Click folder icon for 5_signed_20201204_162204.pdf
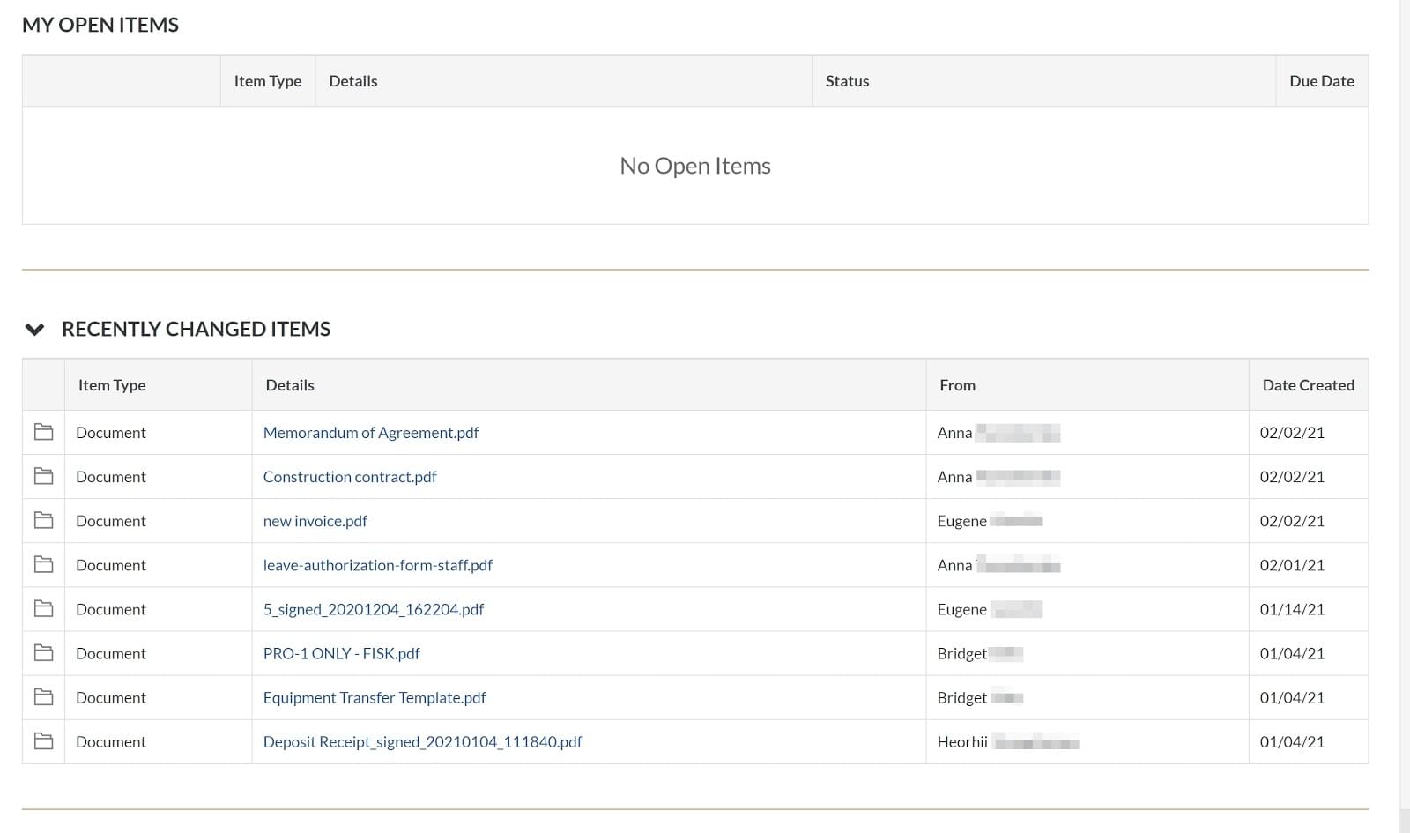Viewport: 1410px width, 833px height. [x=43, y=608]
